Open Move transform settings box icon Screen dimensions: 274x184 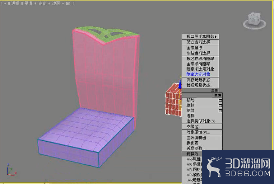point(220,100)
